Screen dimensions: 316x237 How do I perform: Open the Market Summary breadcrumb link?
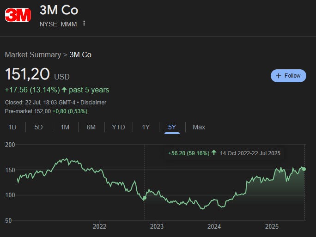(33, 55)
